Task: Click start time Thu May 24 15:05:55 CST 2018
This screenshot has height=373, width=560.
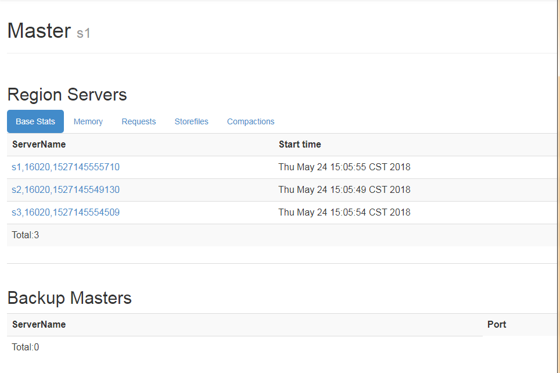Action: click(x=344, y=167)
